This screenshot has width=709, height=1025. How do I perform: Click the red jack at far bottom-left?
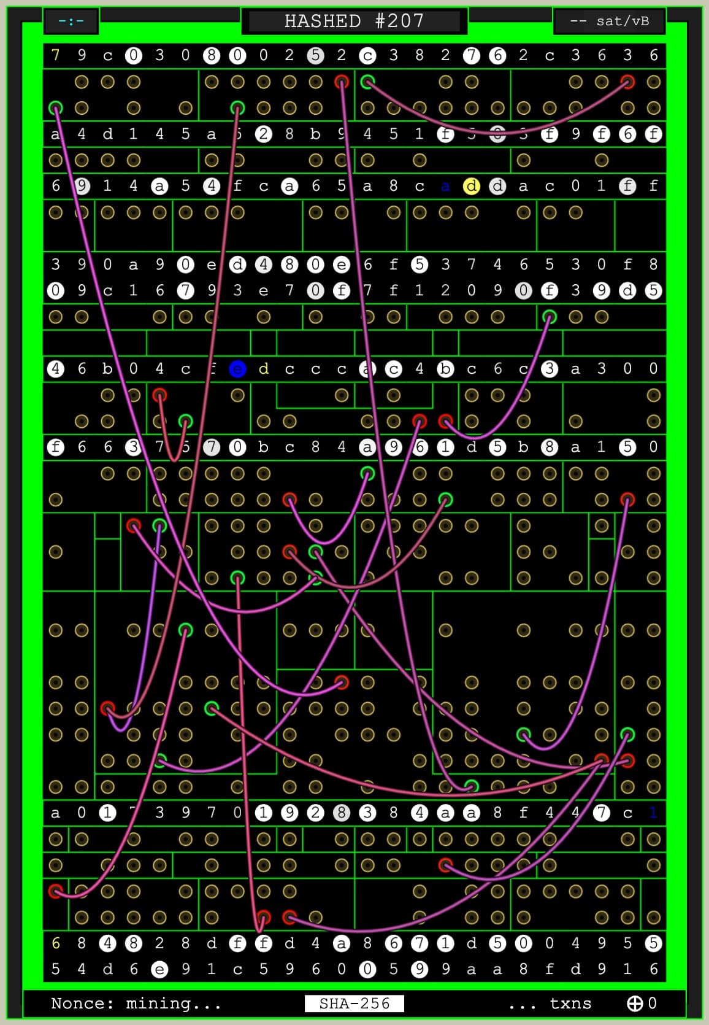click(x=56, y=891)
